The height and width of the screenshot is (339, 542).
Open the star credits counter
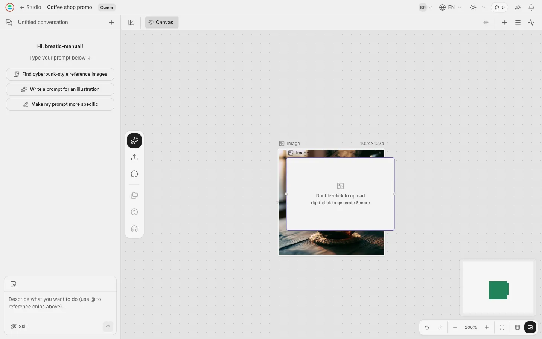499,8
